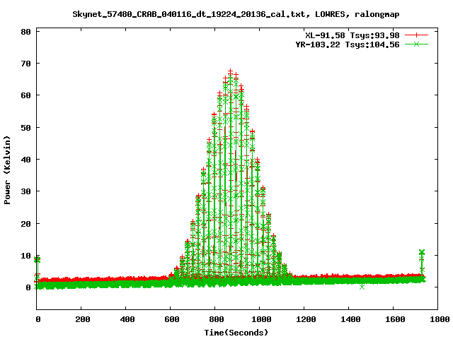Click the red XL legend line sample
453x339 pixels.
[416, 35]
